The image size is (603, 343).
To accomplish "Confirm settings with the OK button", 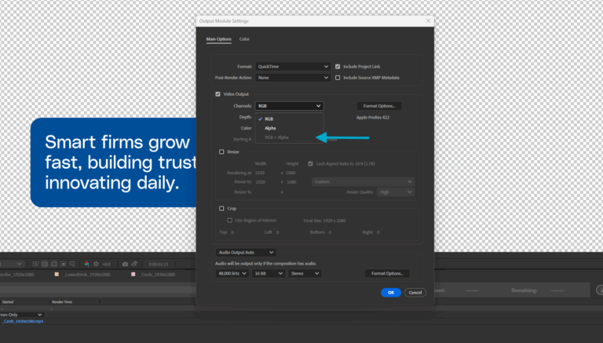I will click(391, 293).
